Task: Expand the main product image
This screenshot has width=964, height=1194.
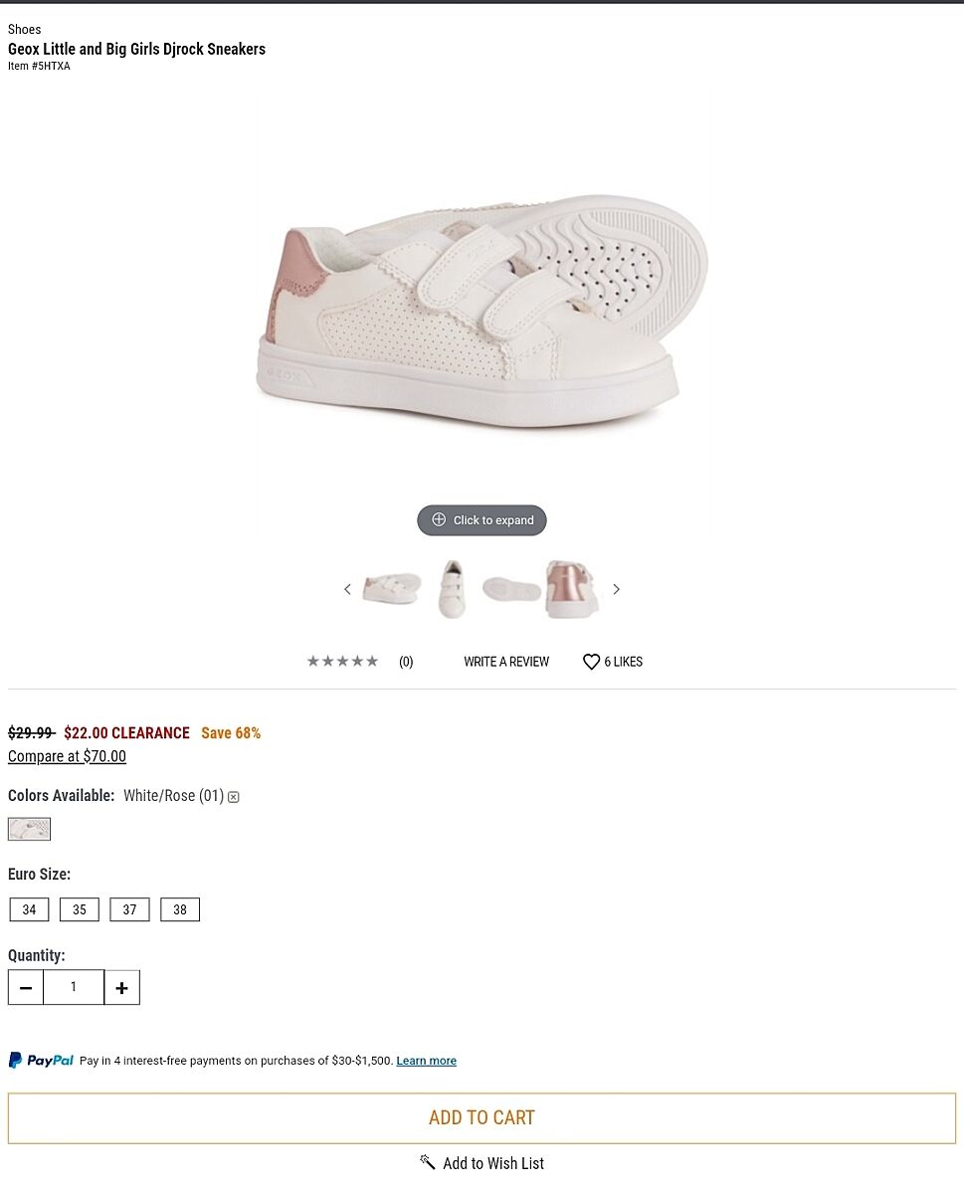Action: click(482, 520)
